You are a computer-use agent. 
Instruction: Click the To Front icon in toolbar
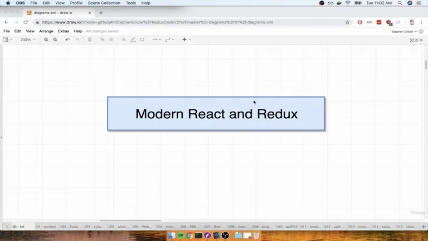pyautogui.click(x=103, y=40)
